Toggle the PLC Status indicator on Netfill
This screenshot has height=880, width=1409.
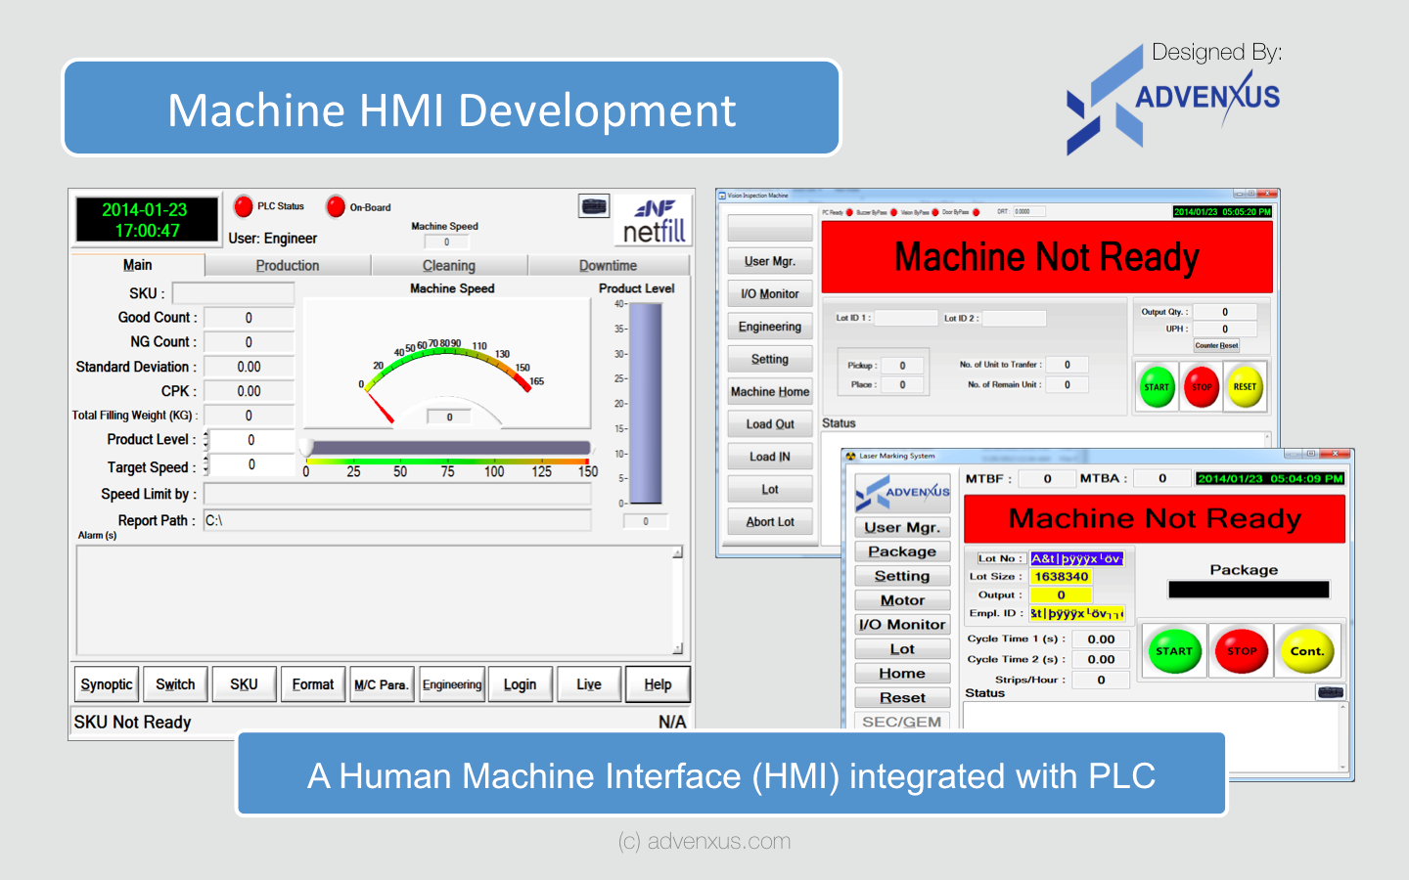[x=243, y=206]
